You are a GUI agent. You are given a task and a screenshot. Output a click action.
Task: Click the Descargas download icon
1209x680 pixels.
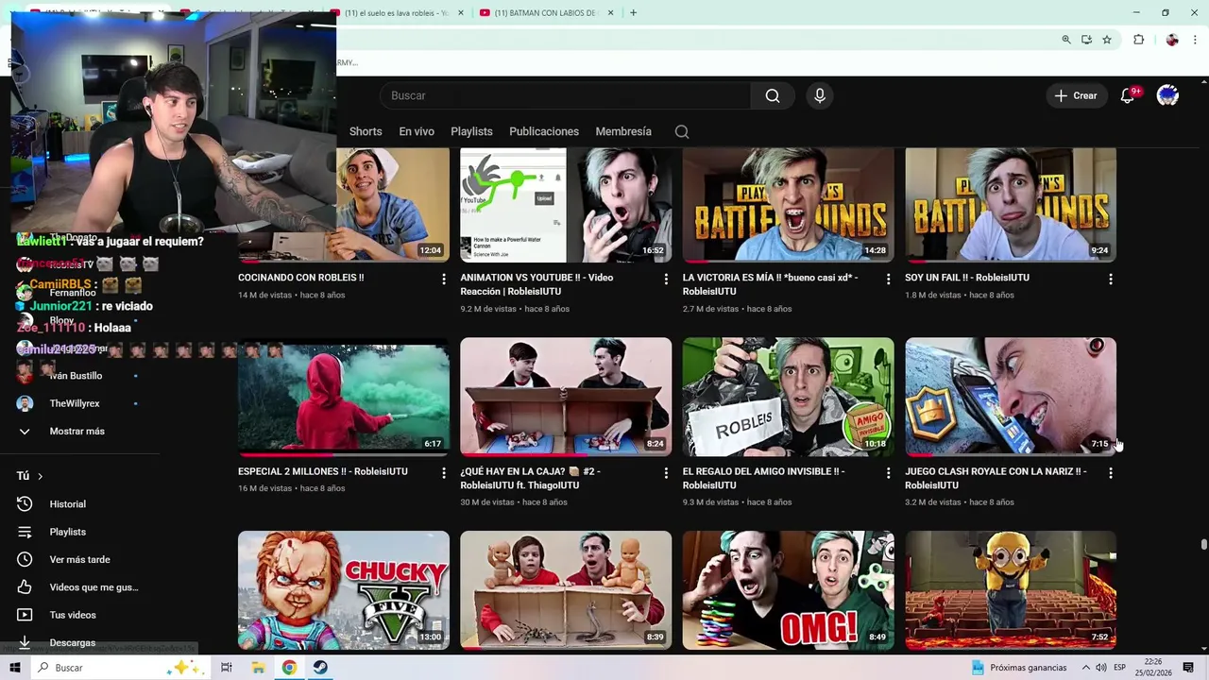pyautogui.click(x=25, y=642)
